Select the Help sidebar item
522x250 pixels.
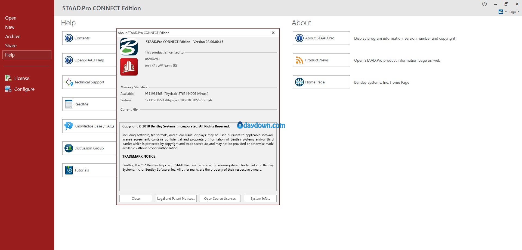[x=27, y=55]
